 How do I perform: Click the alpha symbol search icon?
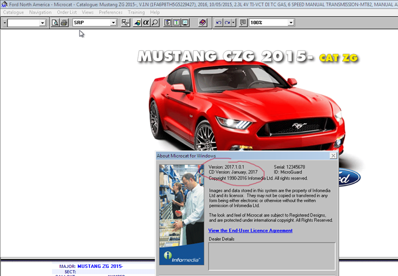coord(146,22)
